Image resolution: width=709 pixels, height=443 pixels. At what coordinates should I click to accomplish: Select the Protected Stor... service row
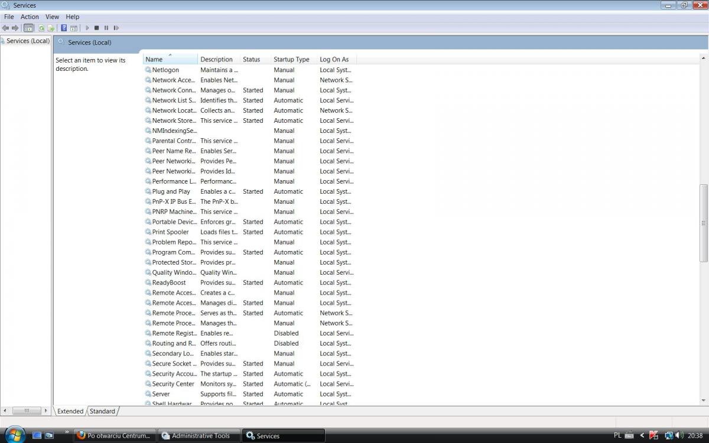249,262
